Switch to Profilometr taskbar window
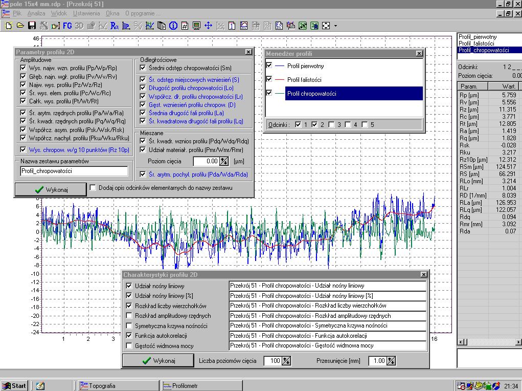The width and height of the screenshot is (522, 391). tap(201, 386)
